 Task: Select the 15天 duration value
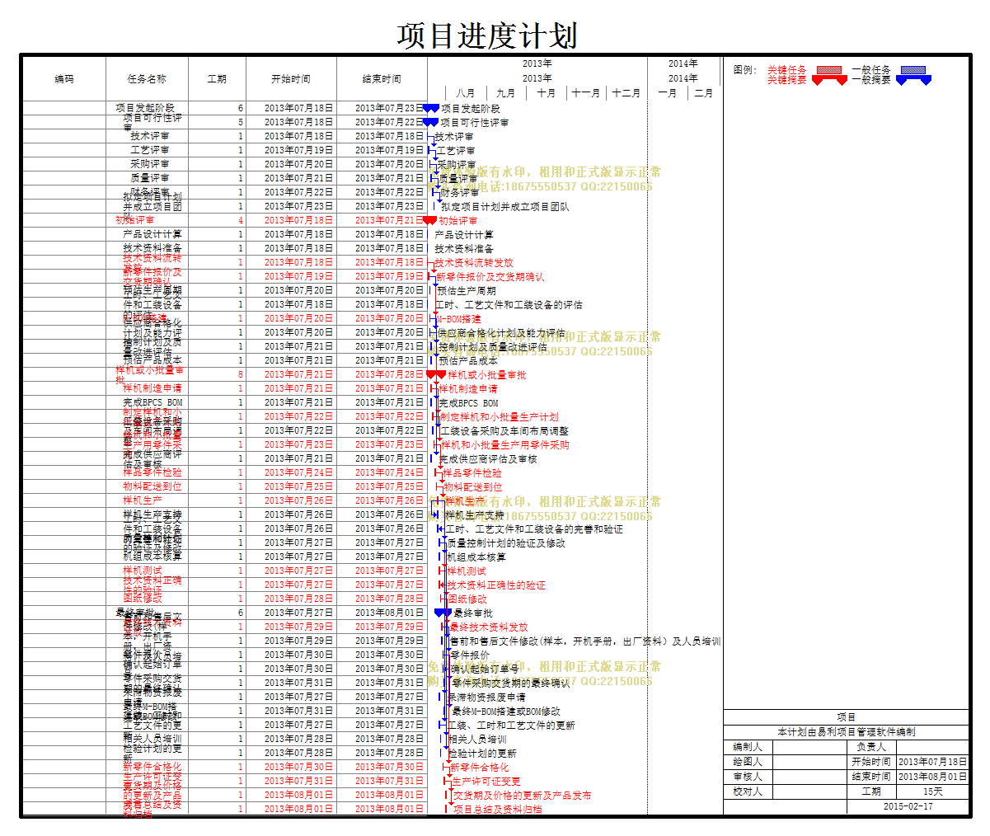pyautogui.click(x=932, y=791)
